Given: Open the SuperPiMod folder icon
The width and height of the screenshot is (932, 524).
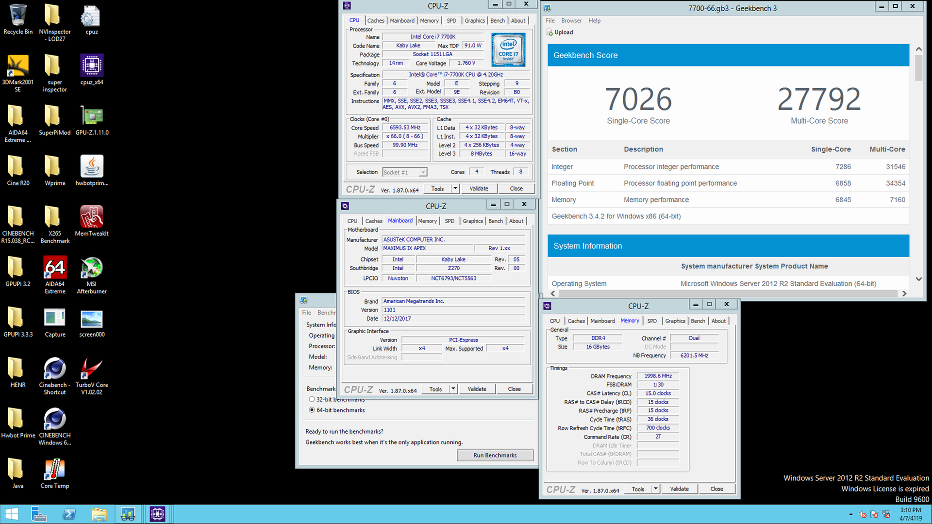Looking at the screenshot, I should coord(55,120).
